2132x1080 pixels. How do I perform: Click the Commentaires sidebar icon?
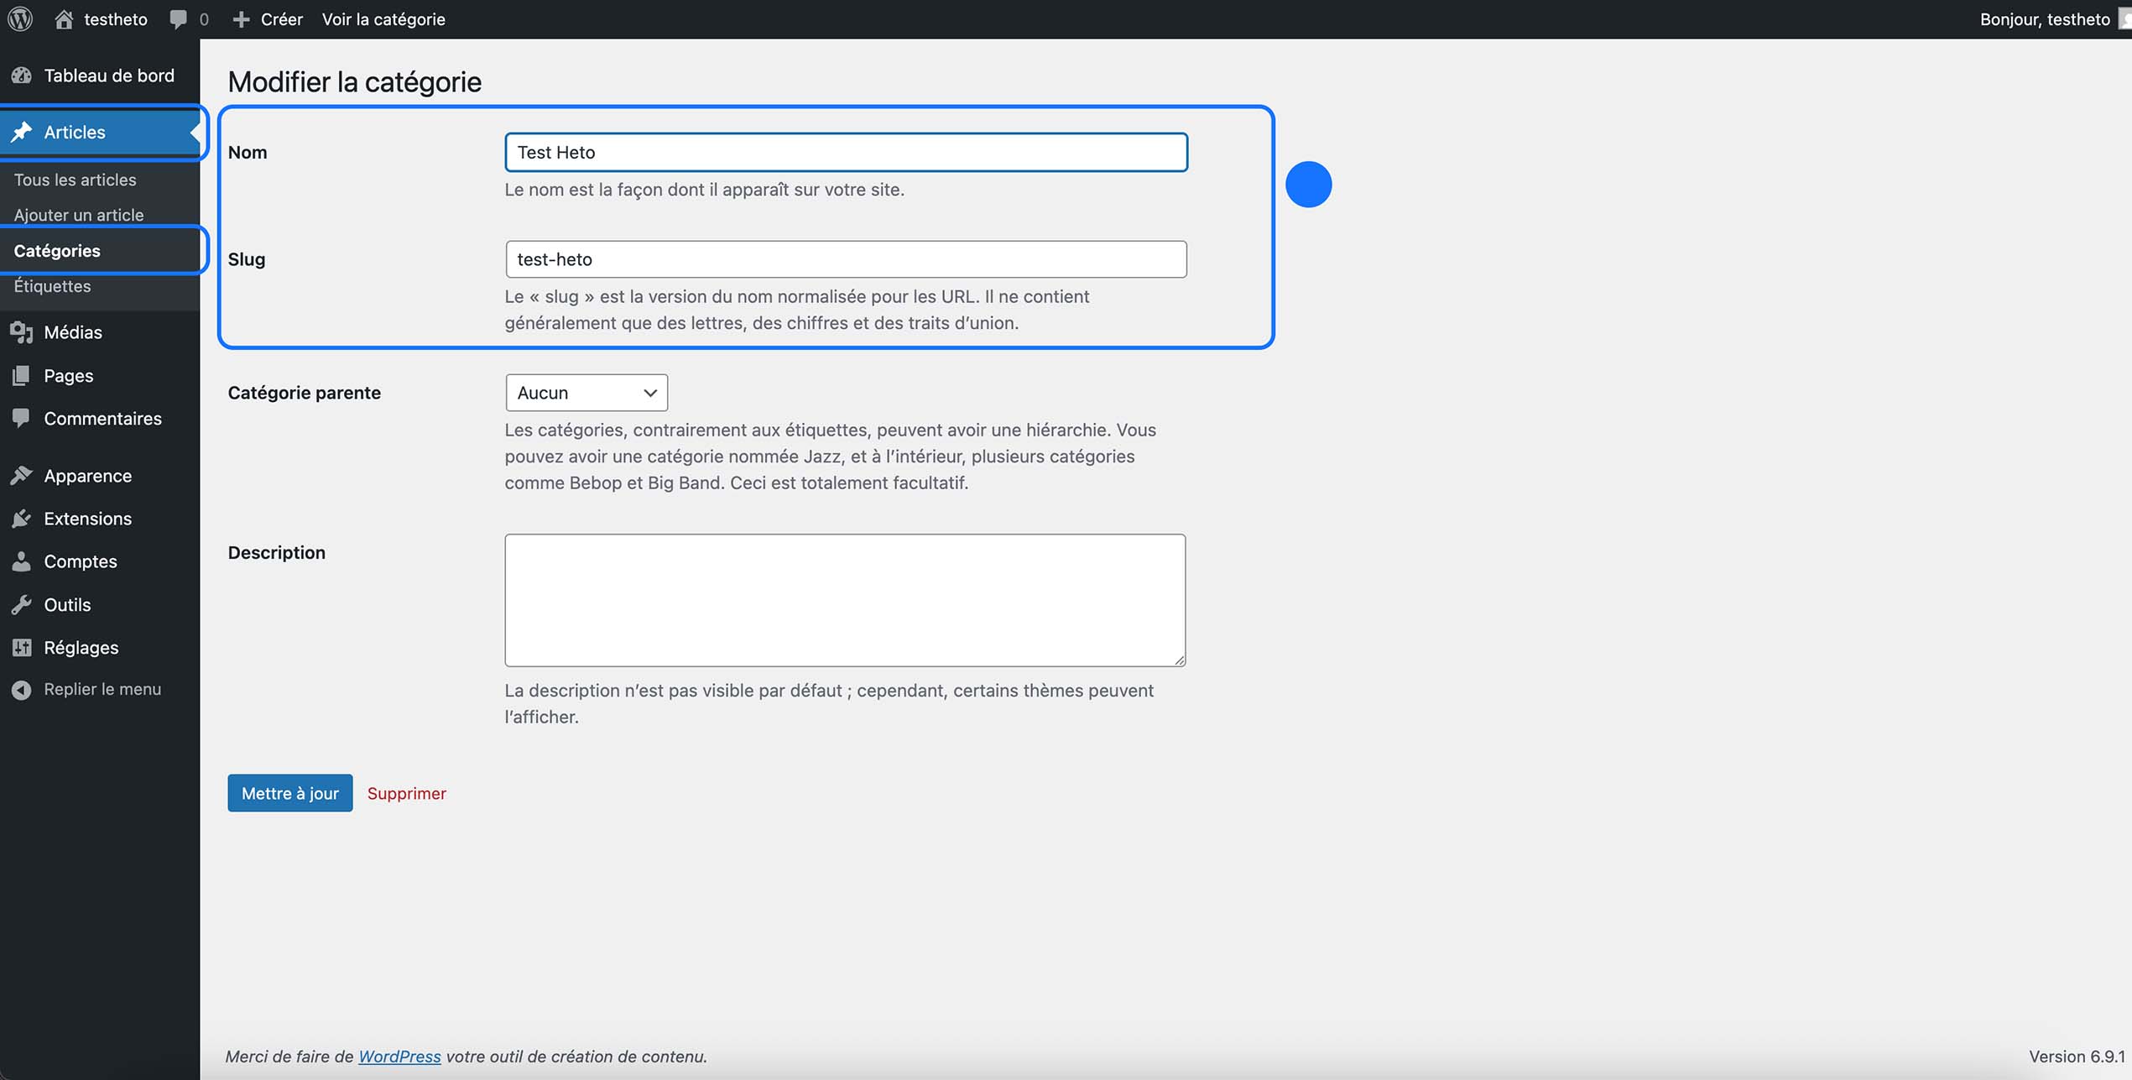click(x=21, y=418)
